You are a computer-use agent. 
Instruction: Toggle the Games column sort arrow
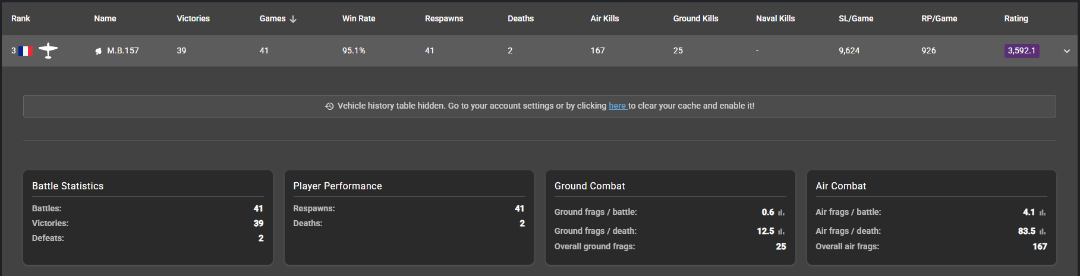tap(293, 19)
